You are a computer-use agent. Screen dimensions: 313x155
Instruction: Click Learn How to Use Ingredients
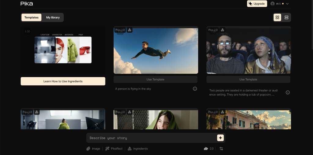click(x=63, y=81)
